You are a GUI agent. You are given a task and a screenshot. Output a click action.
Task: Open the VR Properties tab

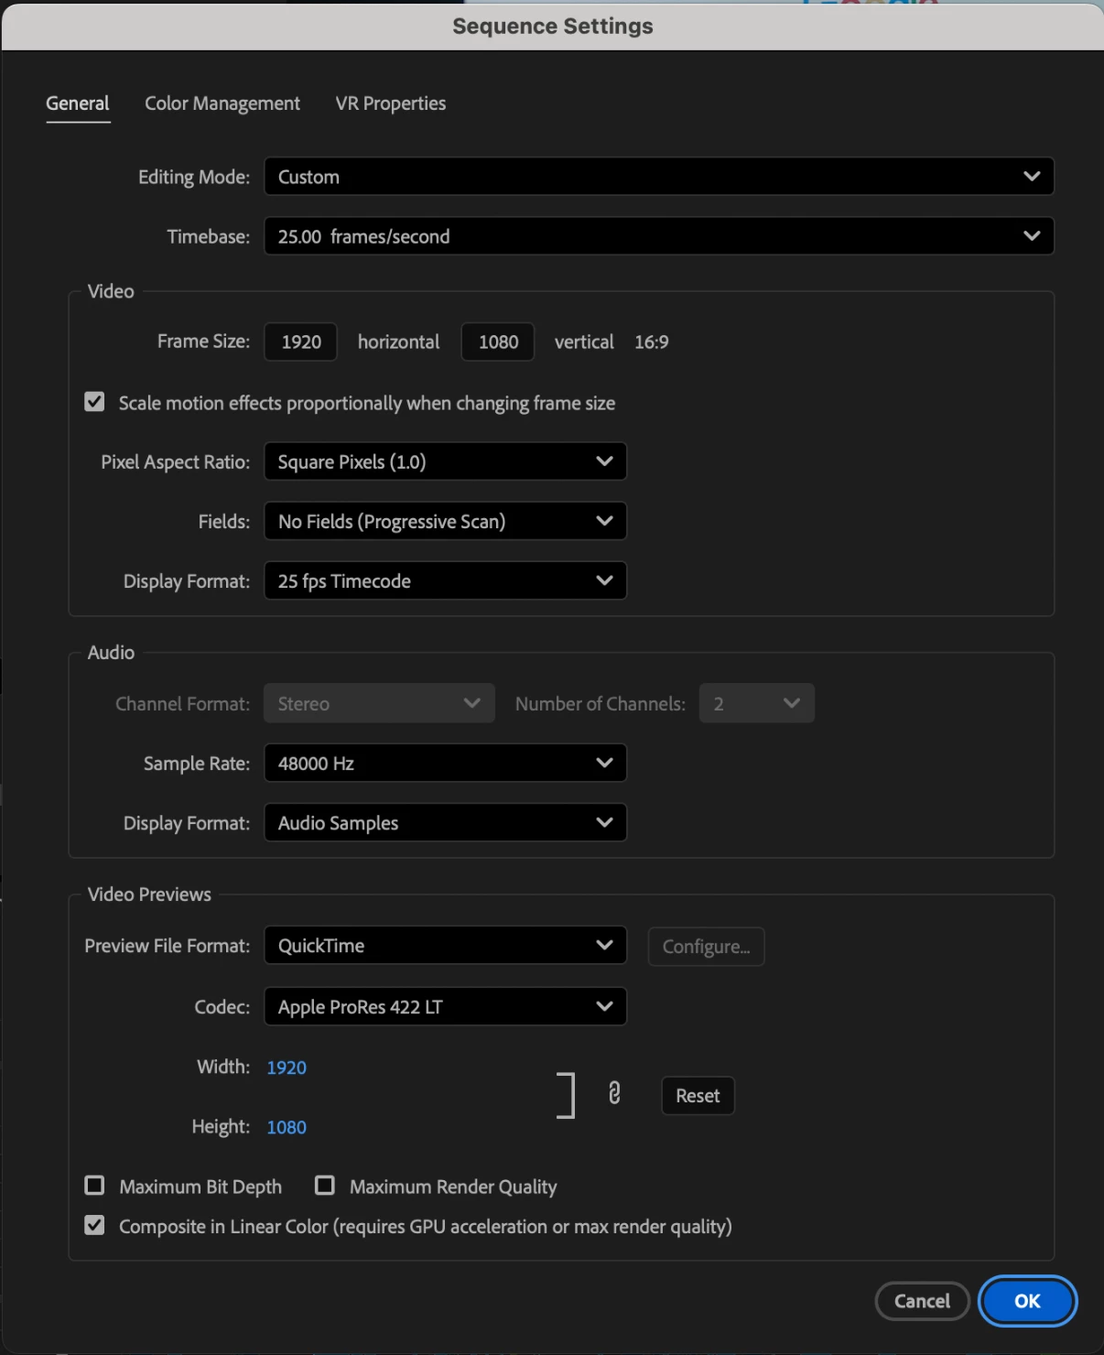click(391, 103)
